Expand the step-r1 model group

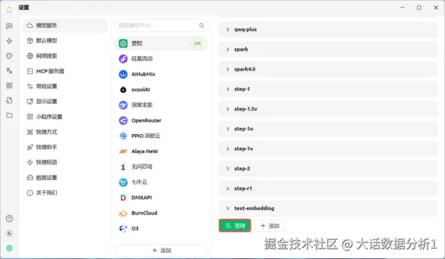328,189
